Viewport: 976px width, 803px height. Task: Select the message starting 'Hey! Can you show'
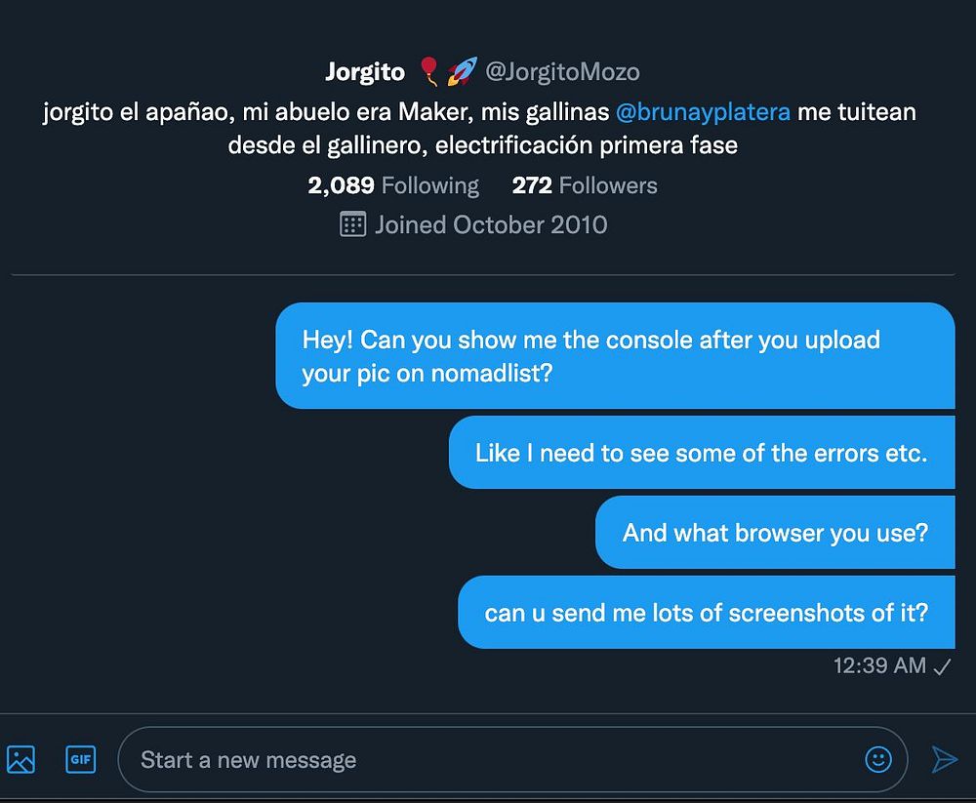[615, 356]
